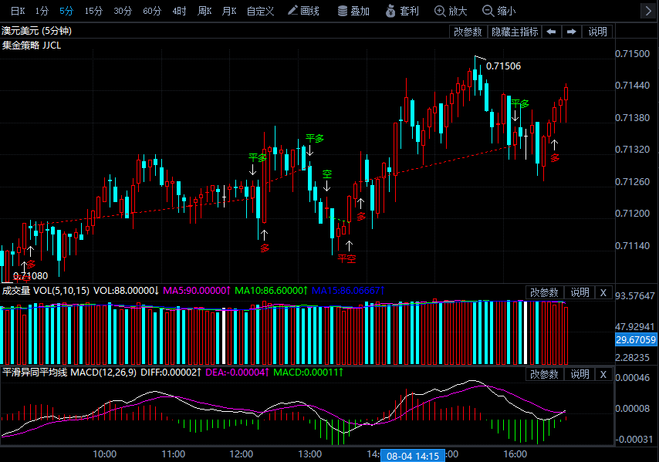Expand the toolbar overflow arrow at top right
The width and height of the screenshot is (659, 462).
[648, 11]
